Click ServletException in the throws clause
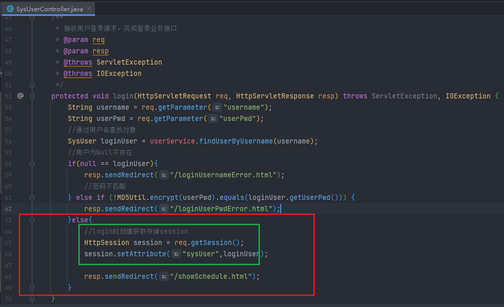The image size is (504, 307). 404,96
